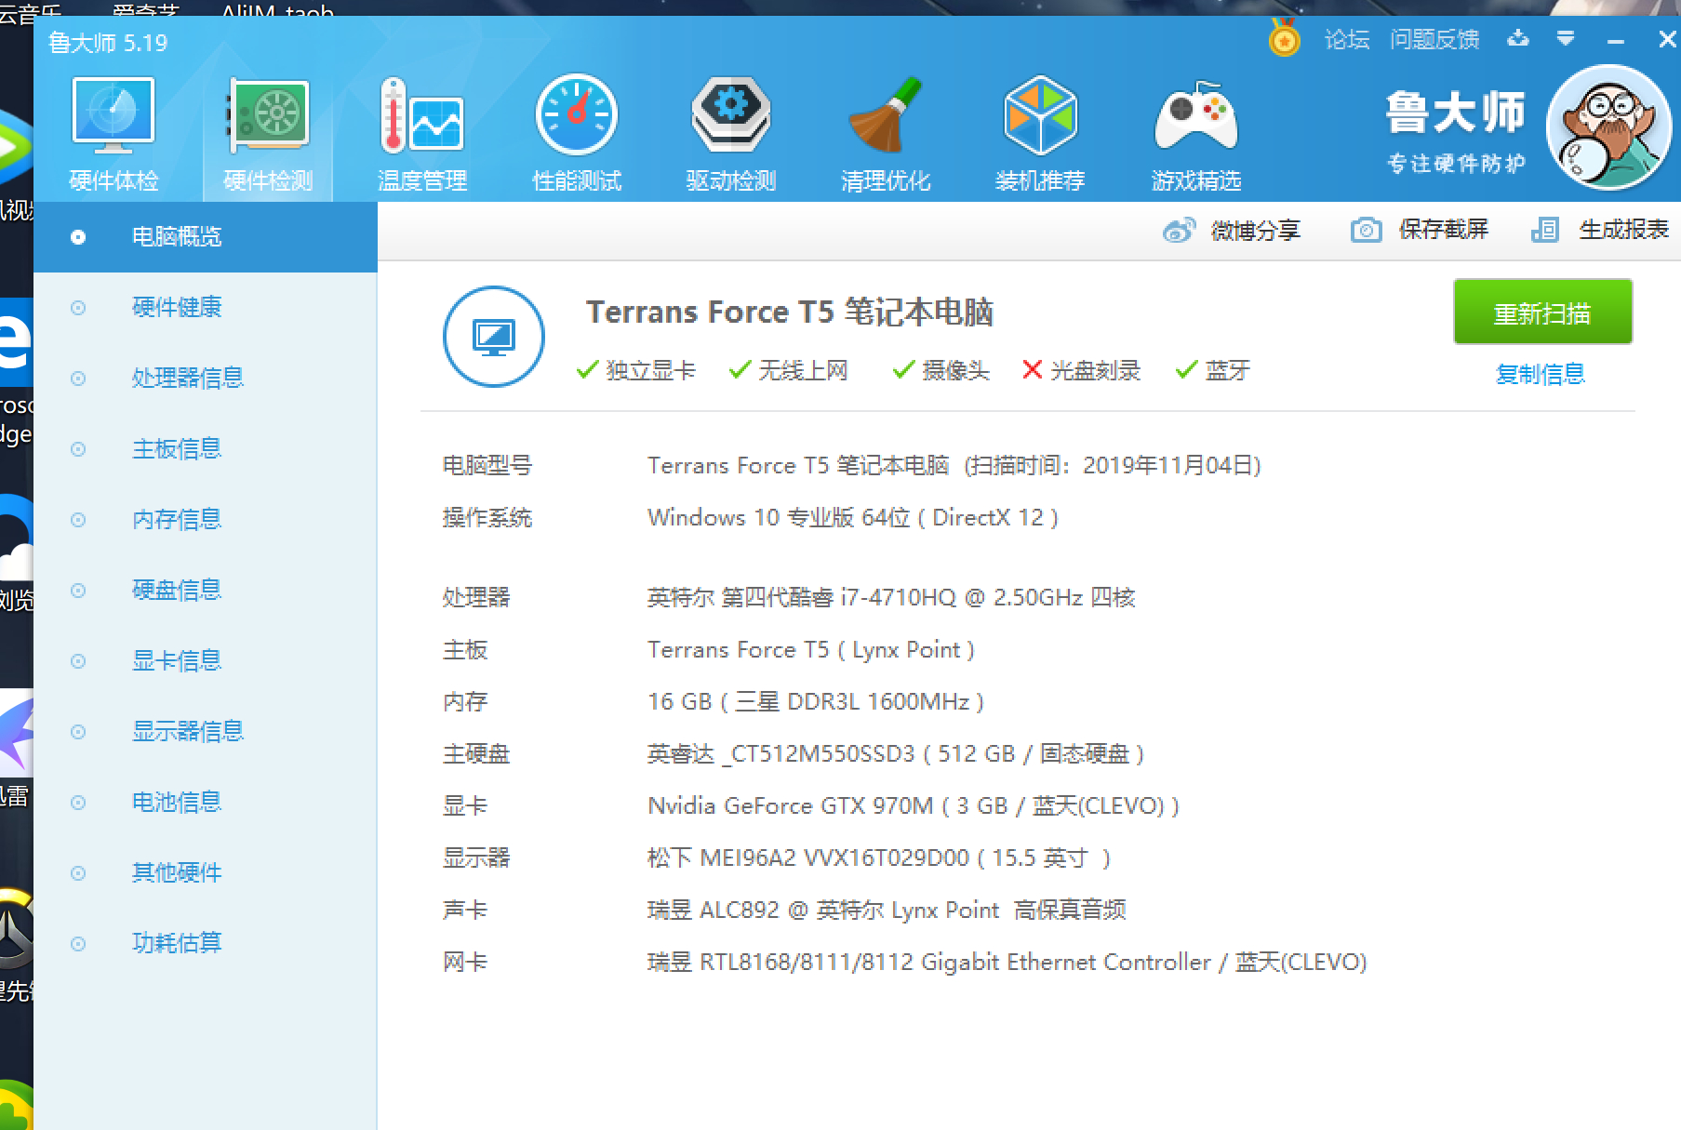The width and height of the screenshot is (1681, 1130).
Task: Open the title bar dropdown menu arrow
Action: (x=1566, y=39)
